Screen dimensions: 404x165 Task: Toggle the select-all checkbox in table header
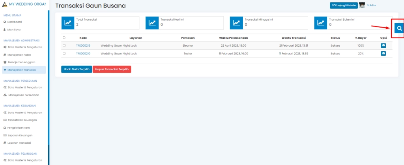tap(64, 38)
